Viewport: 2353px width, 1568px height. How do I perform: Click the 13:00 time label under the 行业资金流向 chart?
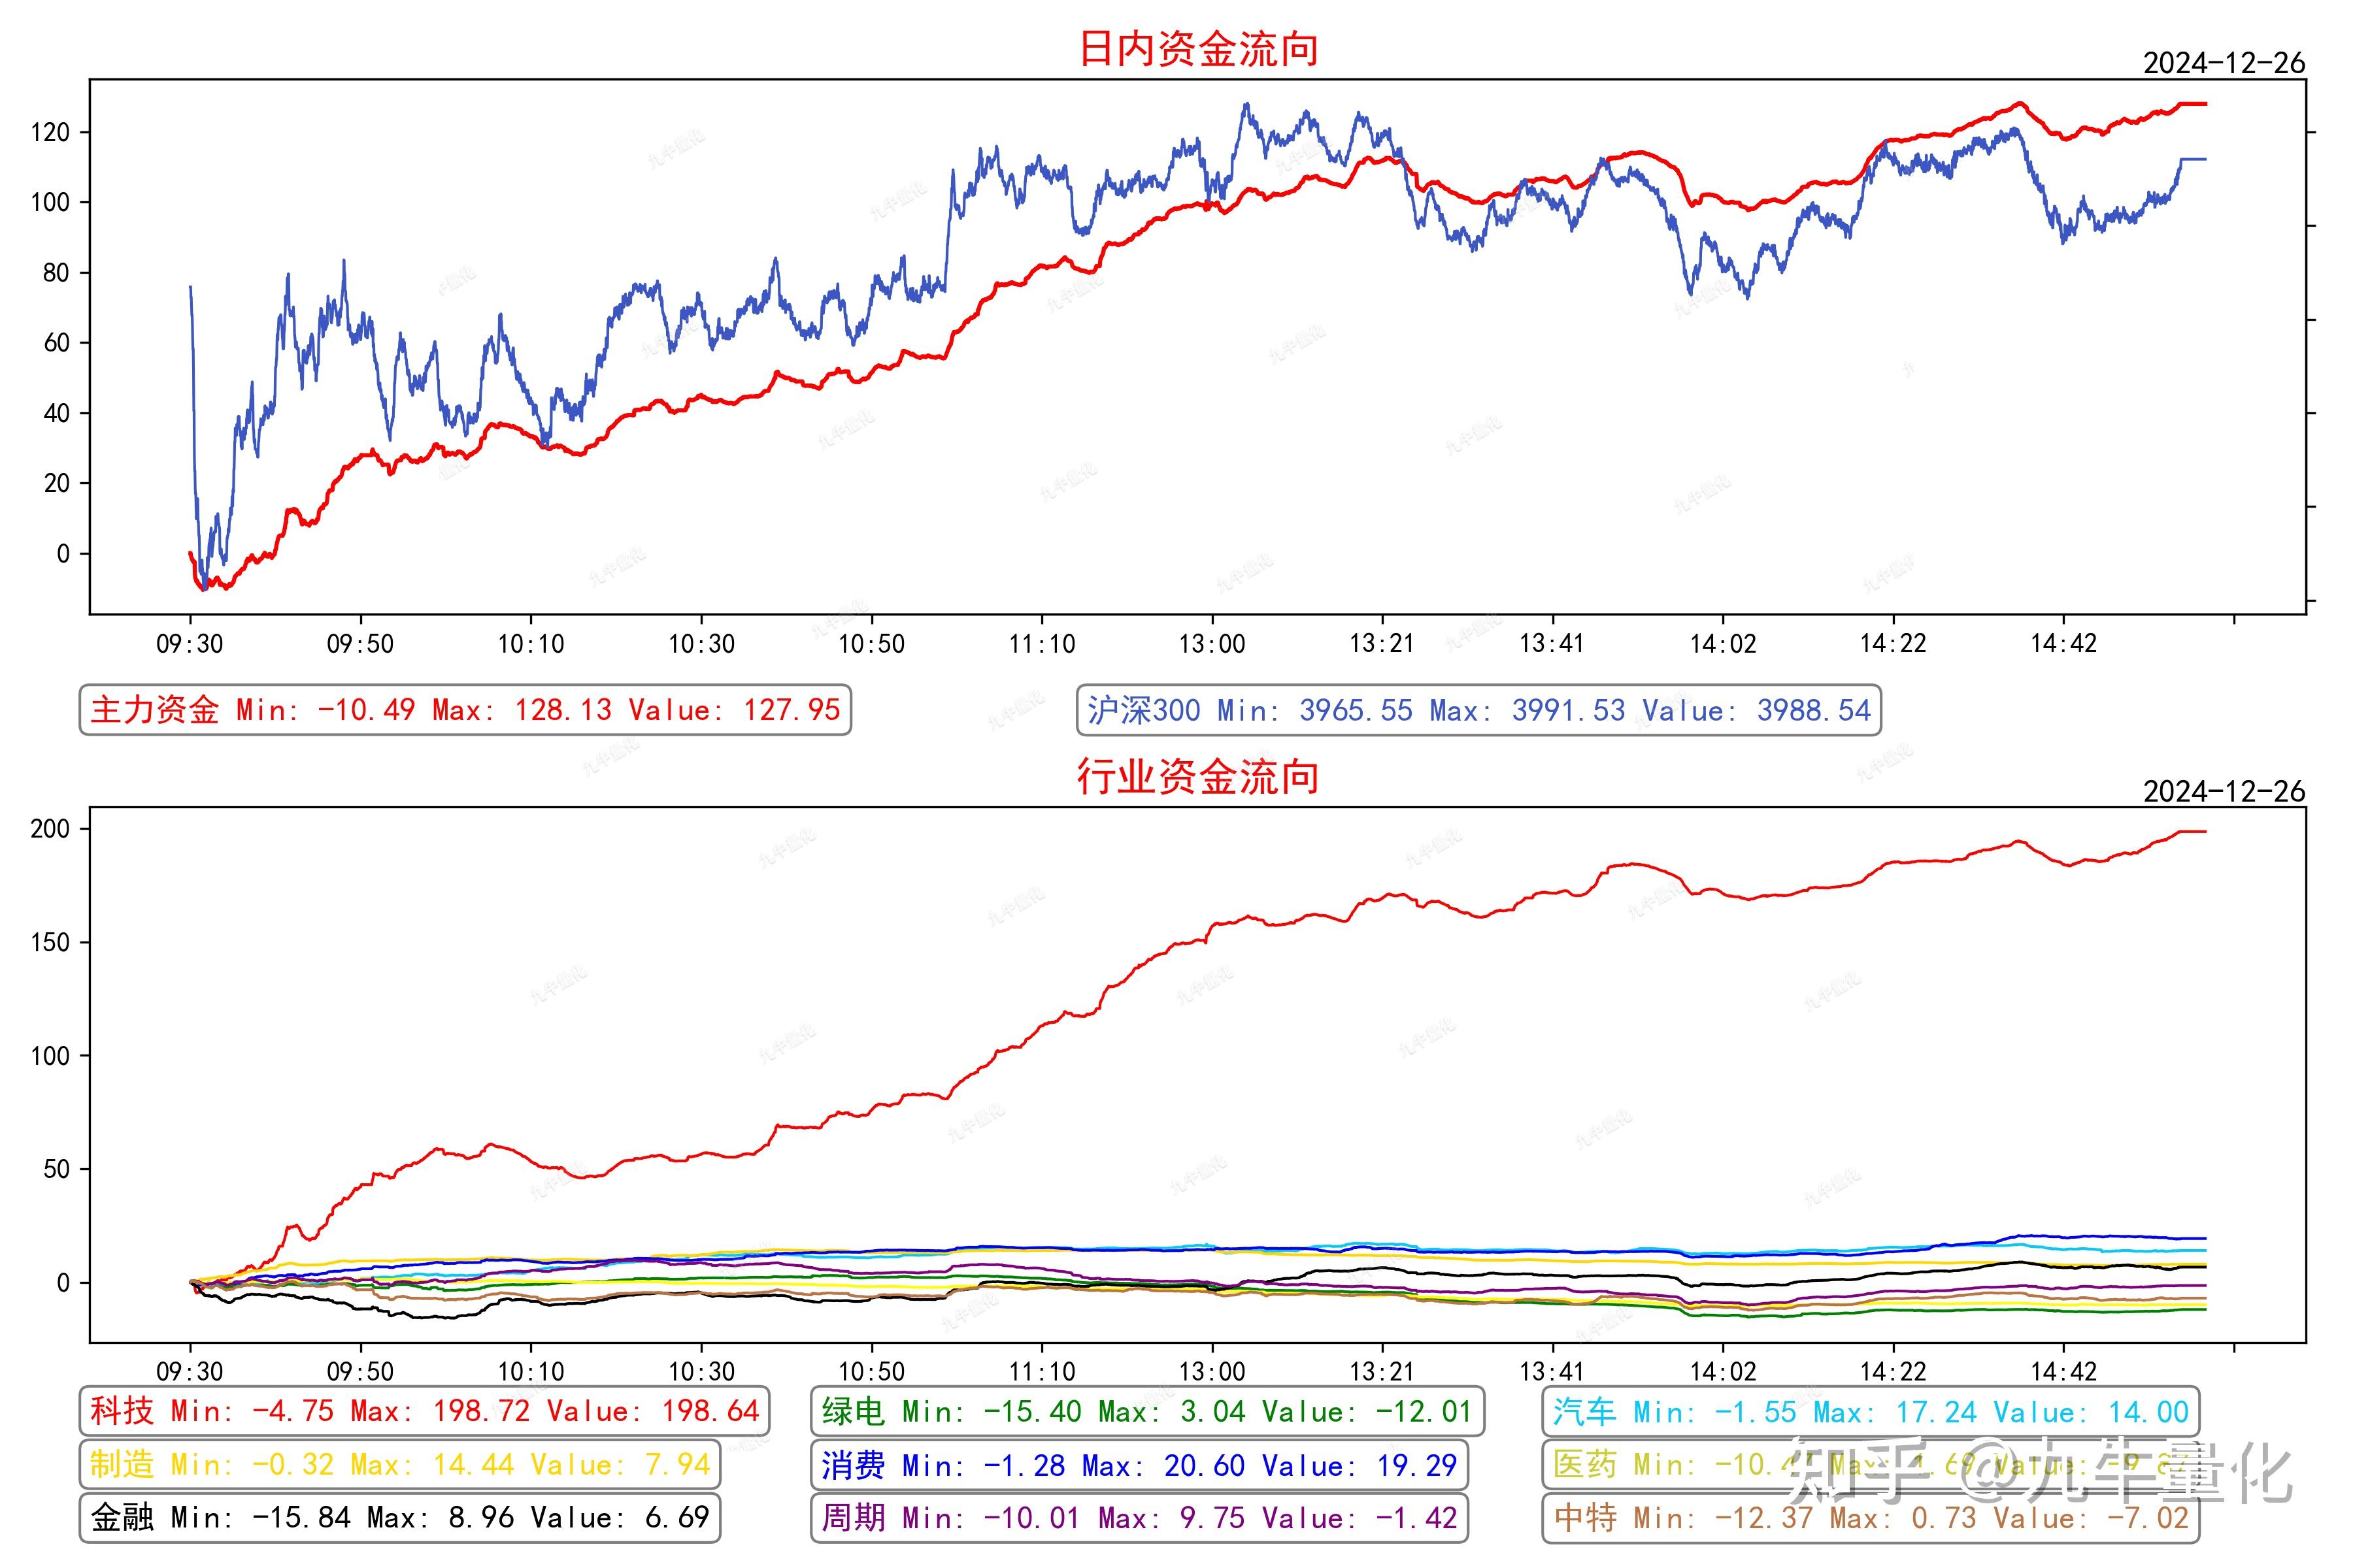(x=1212, y=1371)
